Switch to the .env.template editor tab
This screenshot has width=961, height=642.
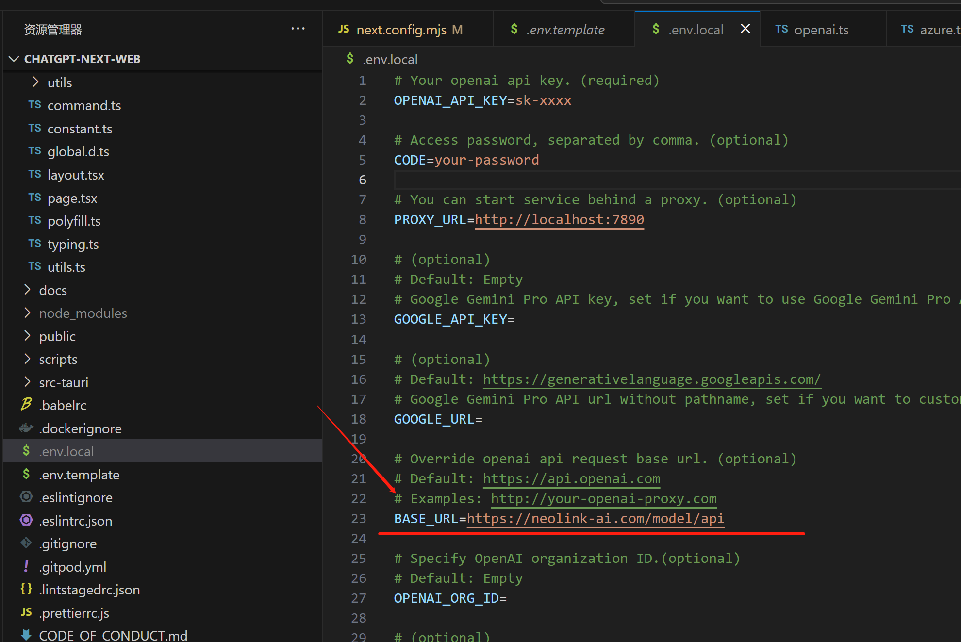tap(563, 29)
